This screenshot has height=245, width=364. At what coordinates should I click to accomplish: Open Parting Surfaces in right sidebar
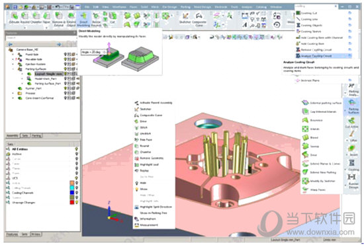(353, 106)
